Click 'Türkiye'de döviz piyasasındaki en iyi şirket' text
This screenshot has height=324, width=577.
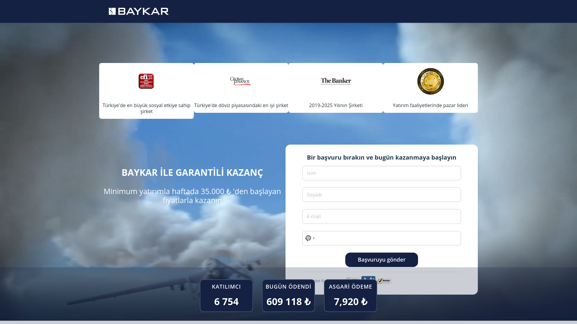point(241,105)
